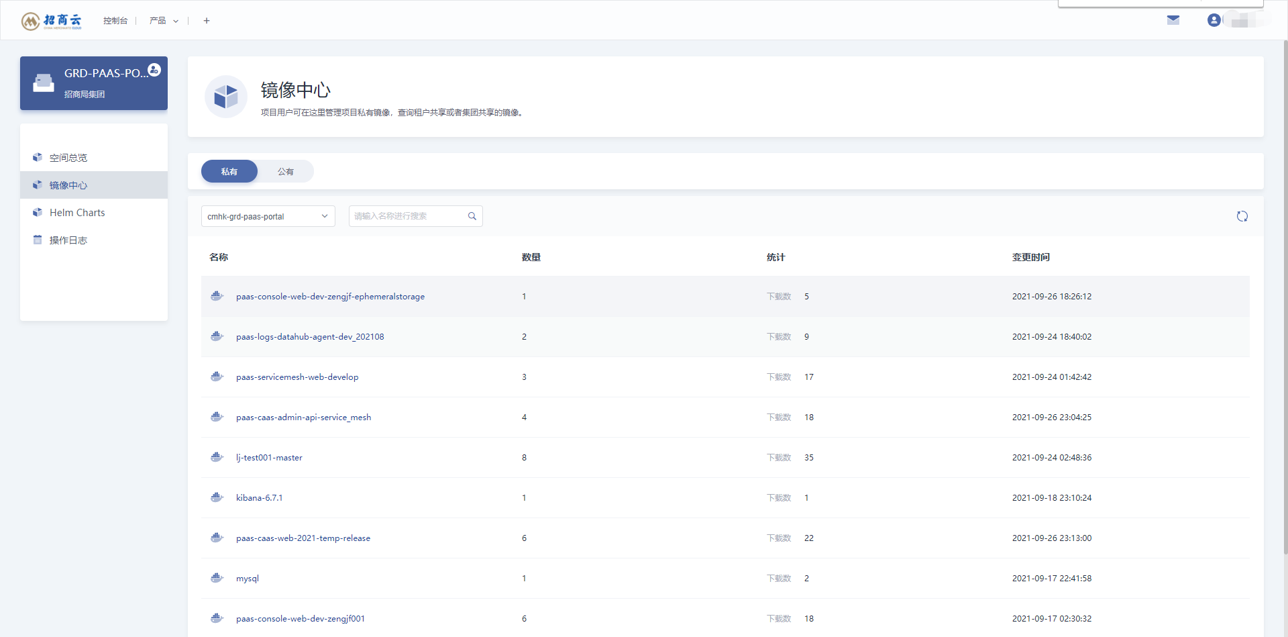The image size is (1288, 637).
Task: Open 操作日志 menu item
Action: pos(94,240)
